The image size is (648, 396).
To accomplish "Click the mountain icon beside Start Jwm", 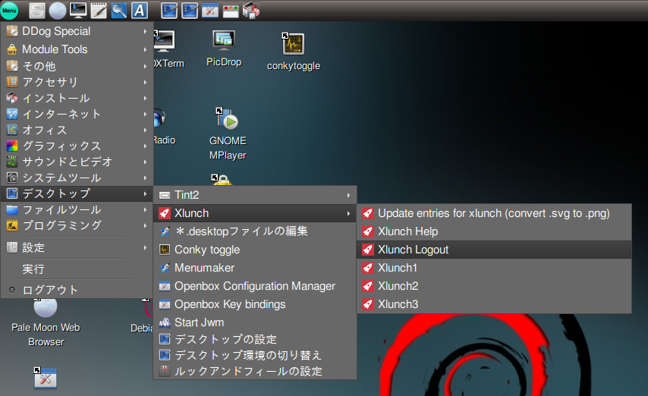I will pos(165,322).
